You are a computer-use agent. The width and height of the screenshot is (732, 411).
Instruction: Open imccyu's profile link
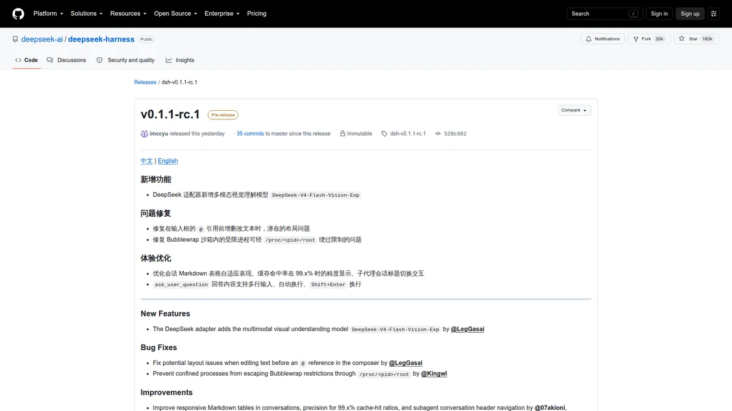159,133
